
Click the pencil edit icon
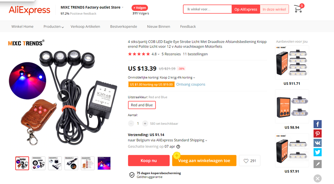[x=318, y=164]
